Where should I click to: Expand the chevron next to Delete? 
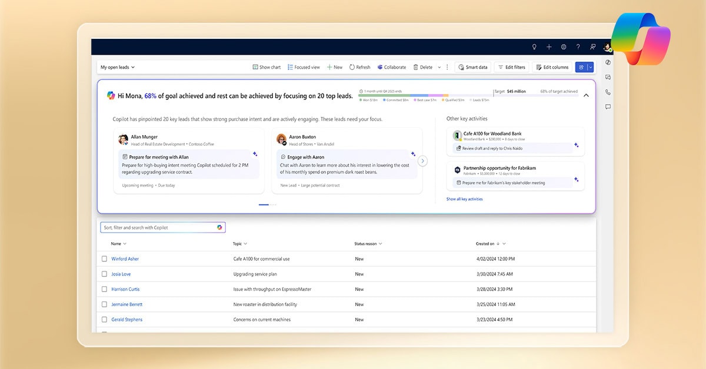point(439,67)
